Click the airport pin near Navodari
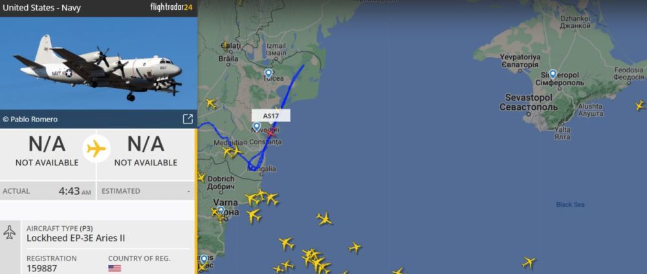The image size is (647, 274). tap(257, 127)
